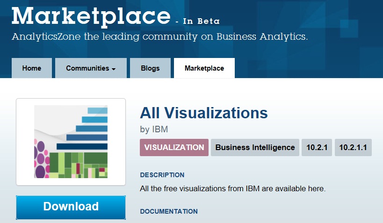Click the pink VISUALIZATION tag
The height and width of the screenshot is (223, 383).
click(174, 147)
